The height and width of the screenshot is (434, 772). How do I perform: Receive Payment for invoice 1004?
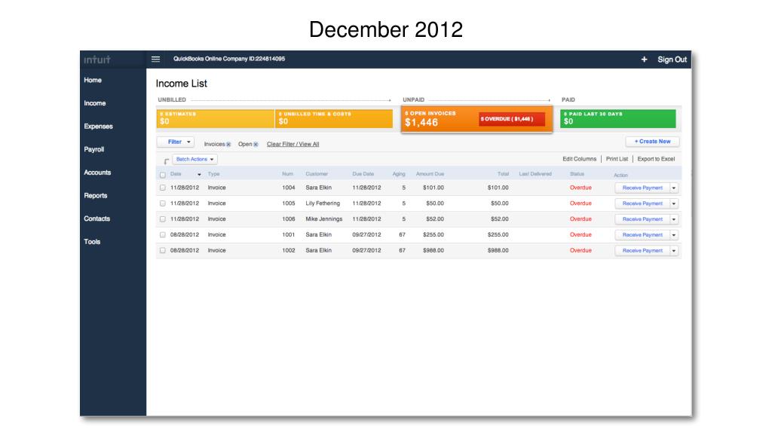(x=642, y=188)
